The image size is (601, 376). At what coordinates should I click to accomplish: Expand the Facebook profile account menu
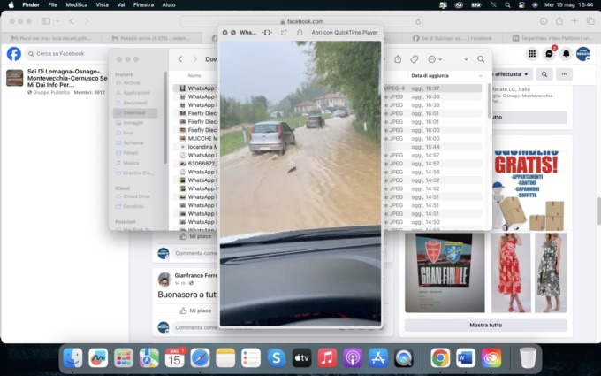coord(583,54)
